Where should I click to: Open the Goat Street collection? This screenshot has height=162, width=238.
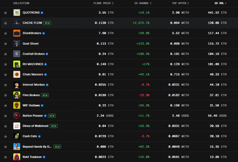30,44
